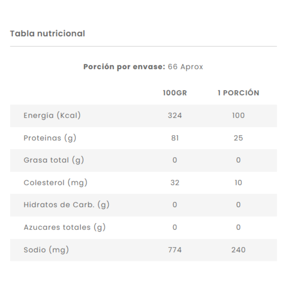The image size is (288, 288).
Task: Click the 1 PORCIÓN column header
Action: coord(238,93)
